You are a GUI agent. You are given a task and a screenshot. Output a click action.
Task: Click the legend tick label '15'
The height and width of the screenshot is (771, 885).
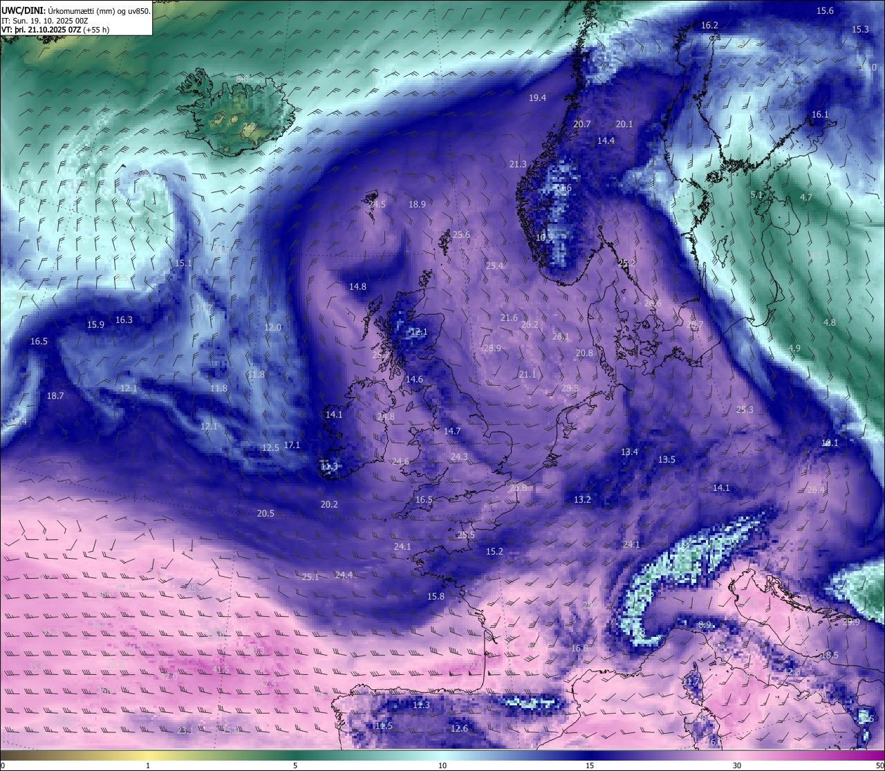tap(590, 765)
